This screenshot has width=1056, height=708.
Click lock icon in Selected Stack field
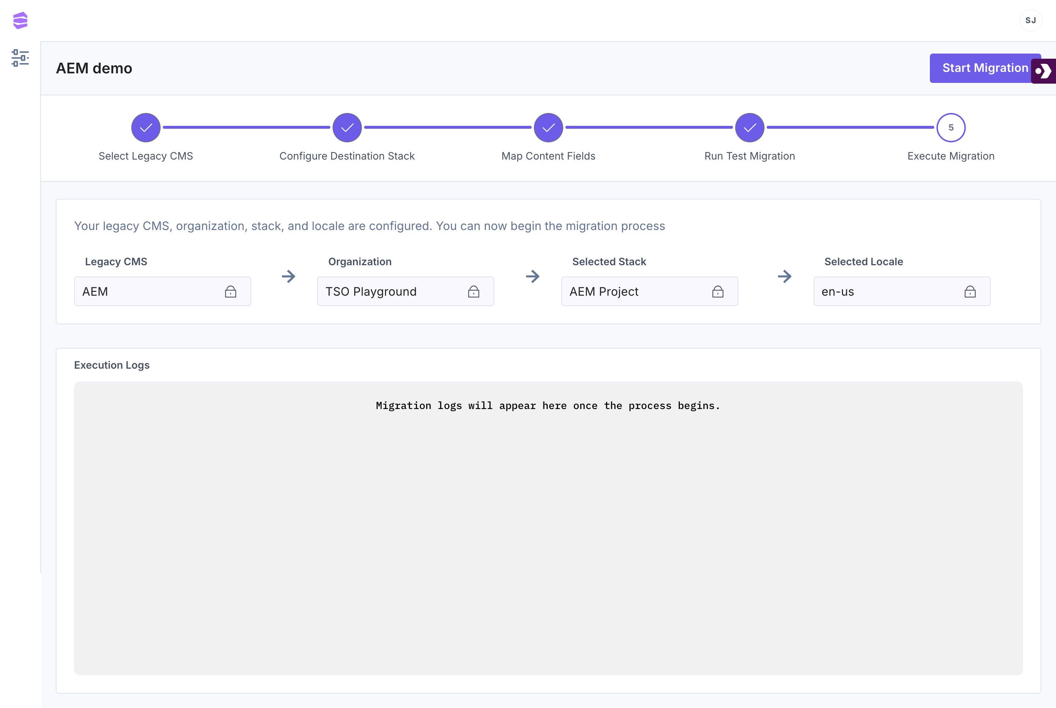718,292
